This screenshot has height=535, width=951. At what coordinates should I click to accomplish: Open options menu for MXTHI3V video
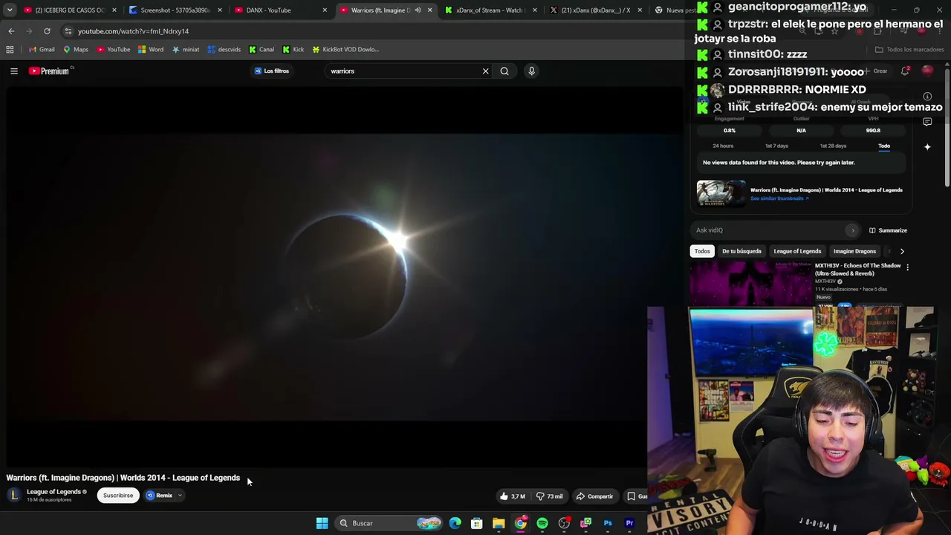pyautogui.click(x=907, y=267)
